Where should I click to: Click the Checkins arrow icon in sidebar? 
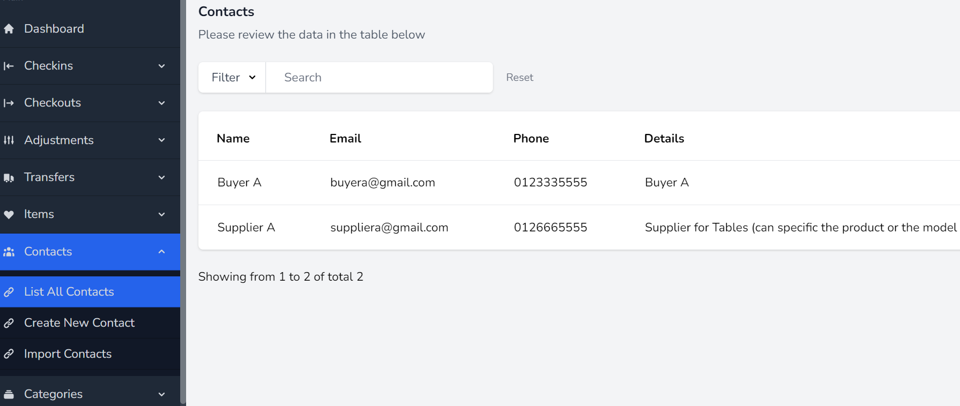9,66
